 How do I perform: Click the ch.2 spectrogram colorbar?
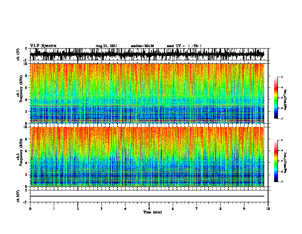point(276,161)
